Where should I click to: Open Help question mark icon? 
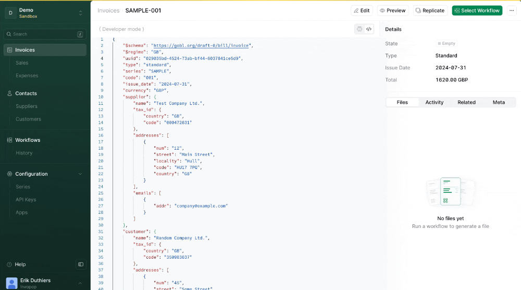[x=9, y=264]
